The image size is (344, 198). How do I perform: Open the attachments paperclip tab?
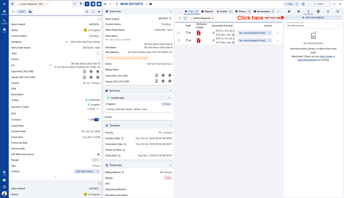[309, 11]
